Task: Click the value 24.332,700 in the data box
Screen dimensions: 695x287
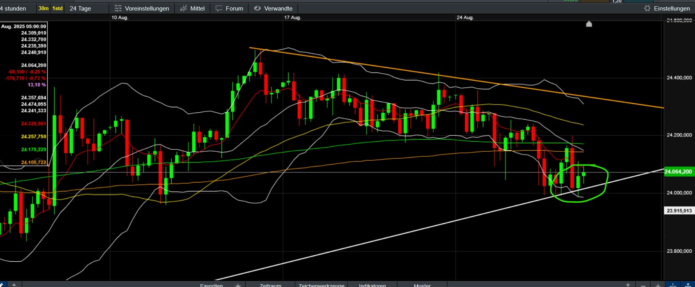Action: coord(34,39)
